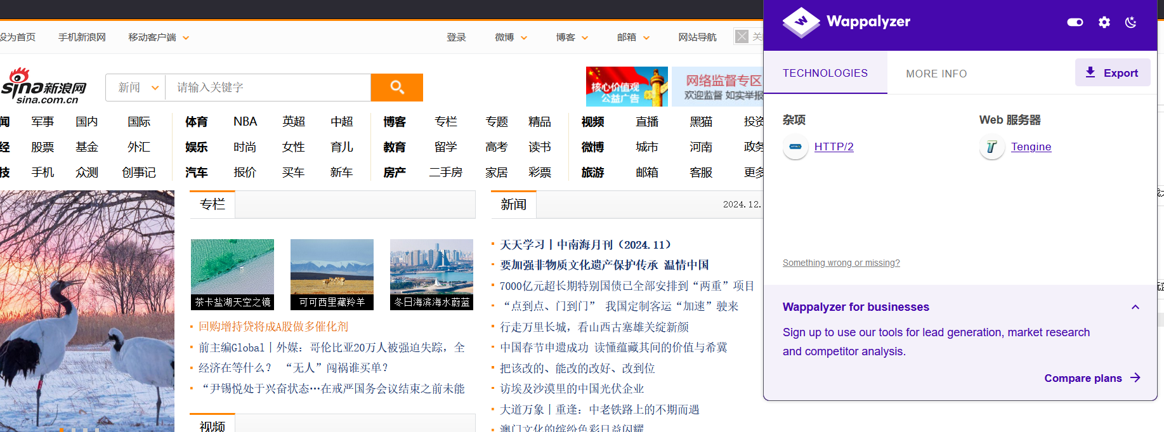Open 行走万里长城 news item
Screen dimensions: 1164x432
[x=594, y=327]
